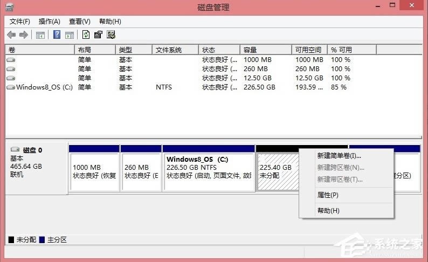Sort by the 容量 column header
The image size is (428, 262).
tap(266, 50)
